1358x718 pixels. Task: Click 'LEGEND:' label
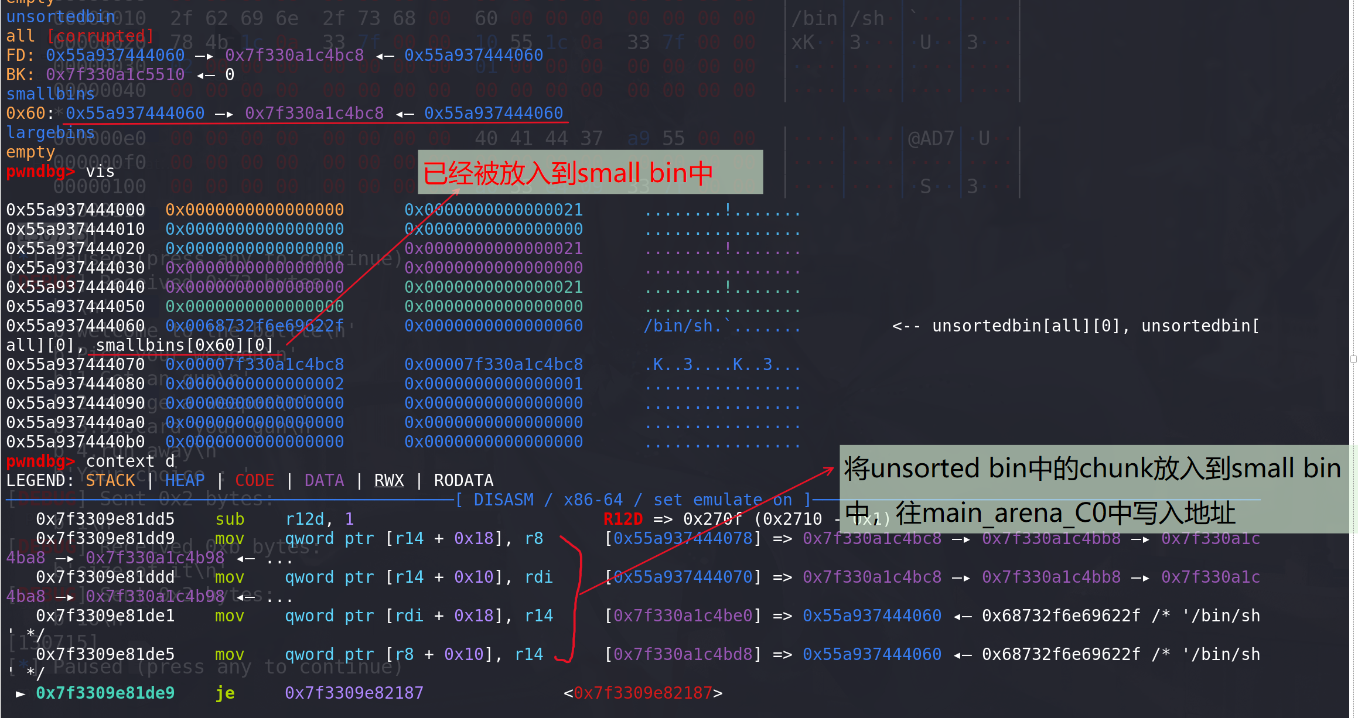pos(40,480)
